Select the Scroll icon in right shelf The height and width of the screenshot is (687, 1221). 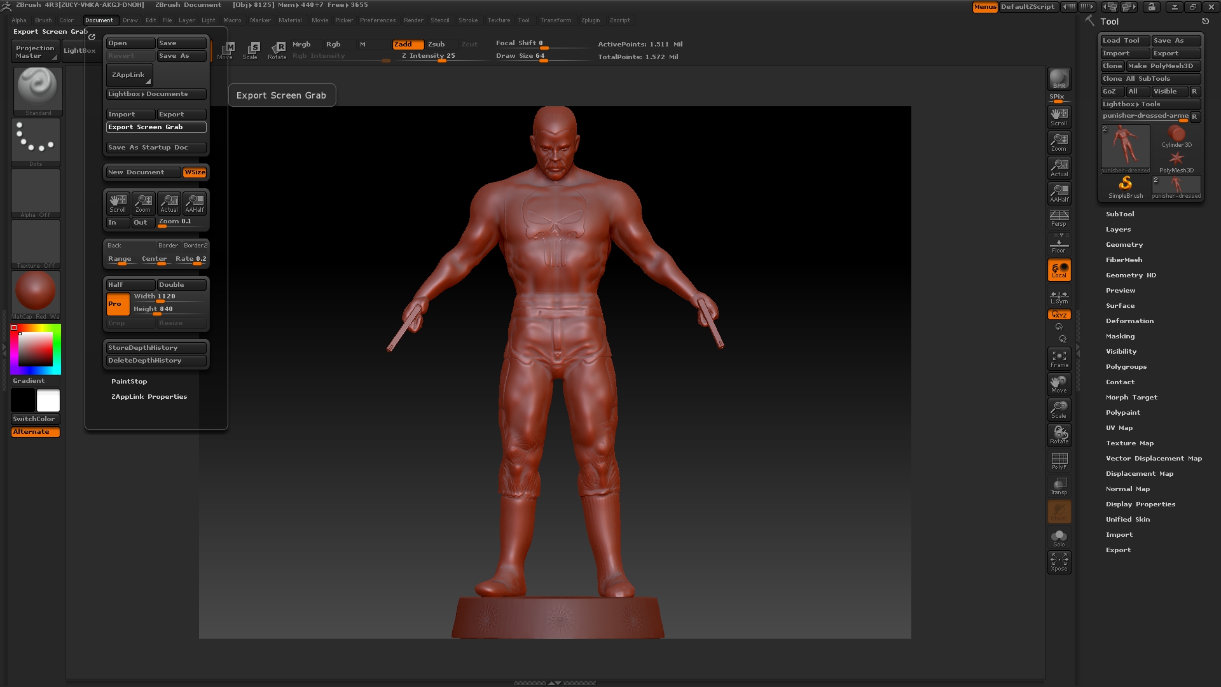[x=1059, y=116]
